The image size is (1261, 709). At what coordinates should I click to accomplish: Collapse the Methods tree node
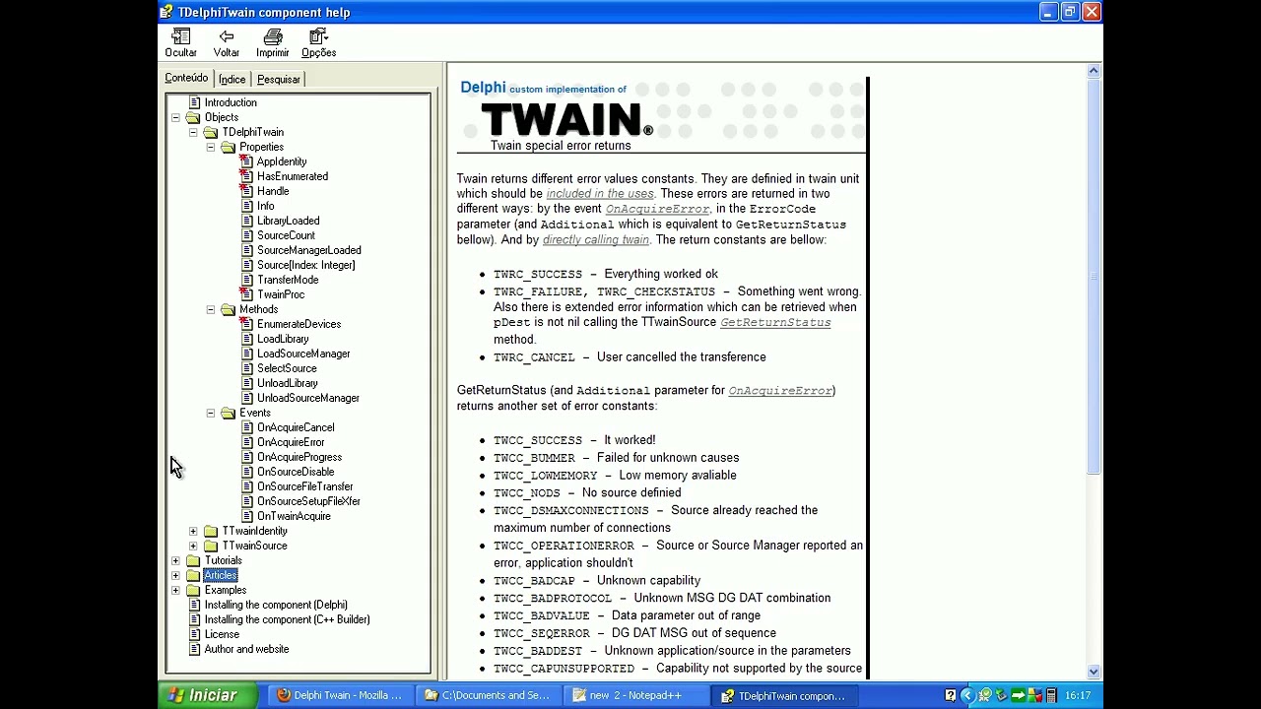pyautogui.click(x=211, y=309)
